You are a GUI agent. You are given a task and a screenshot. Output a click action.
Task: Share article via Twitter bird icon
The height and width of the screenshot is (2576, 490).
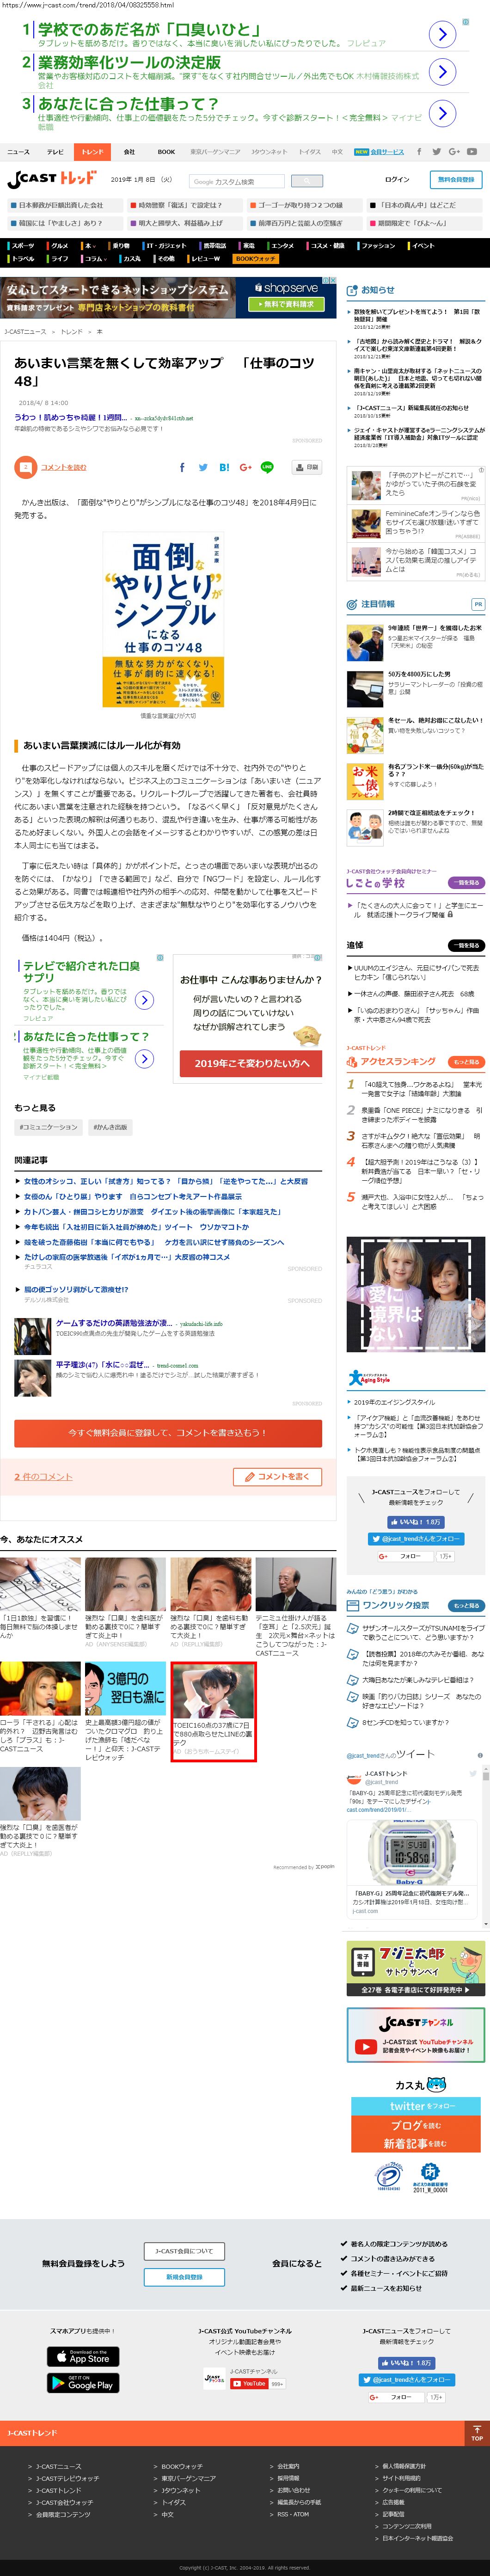pos(203,467)
